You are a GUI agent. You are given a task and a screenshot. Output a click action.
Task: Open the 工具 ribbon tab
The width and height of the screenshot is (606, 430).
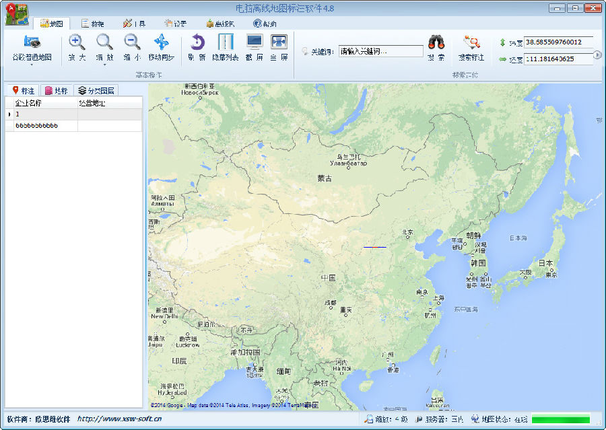click(134, 24)
